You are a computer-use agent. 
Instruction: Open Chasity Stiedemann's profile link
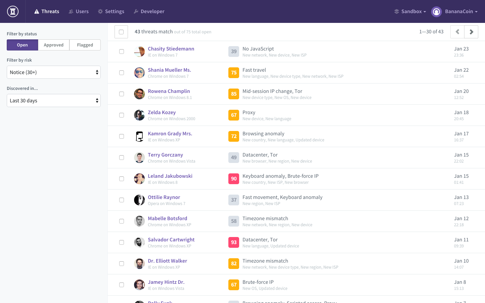tap(171, 49)
